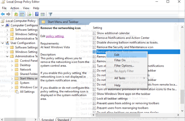
Task: Click the System folder icon in tree
Action: (17, 83)
